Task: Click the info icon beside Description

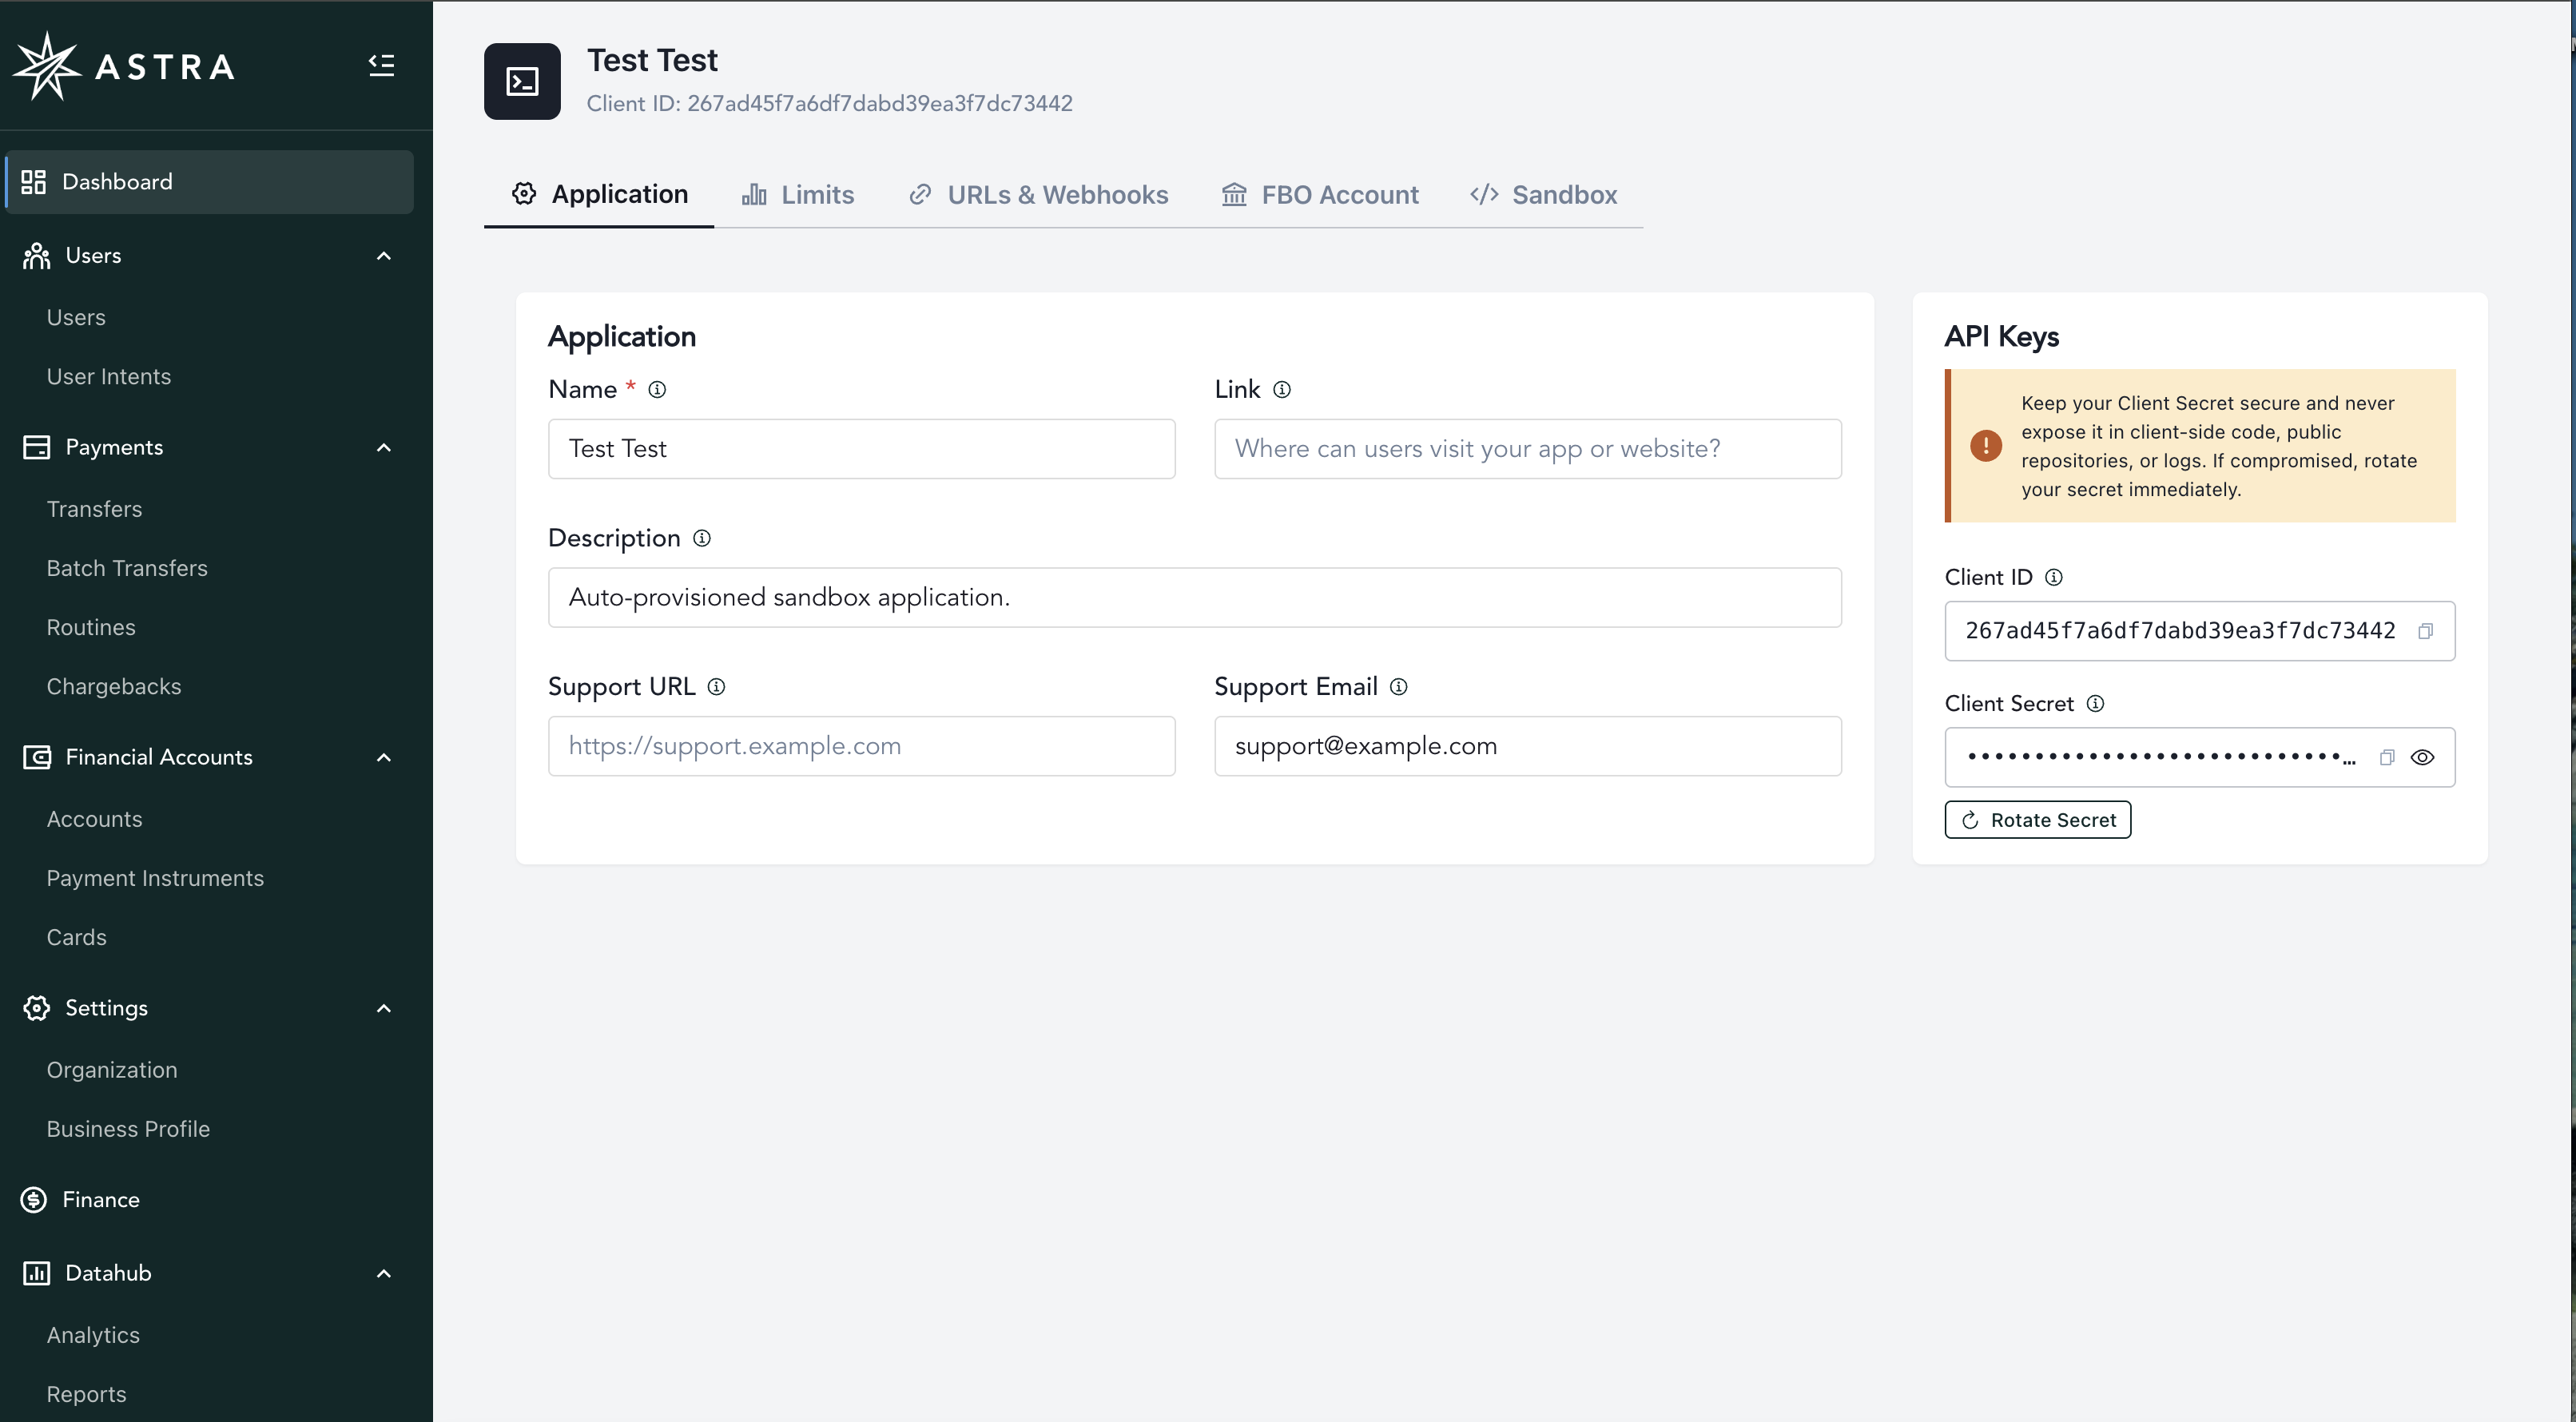Action: (x=702, y=538)
